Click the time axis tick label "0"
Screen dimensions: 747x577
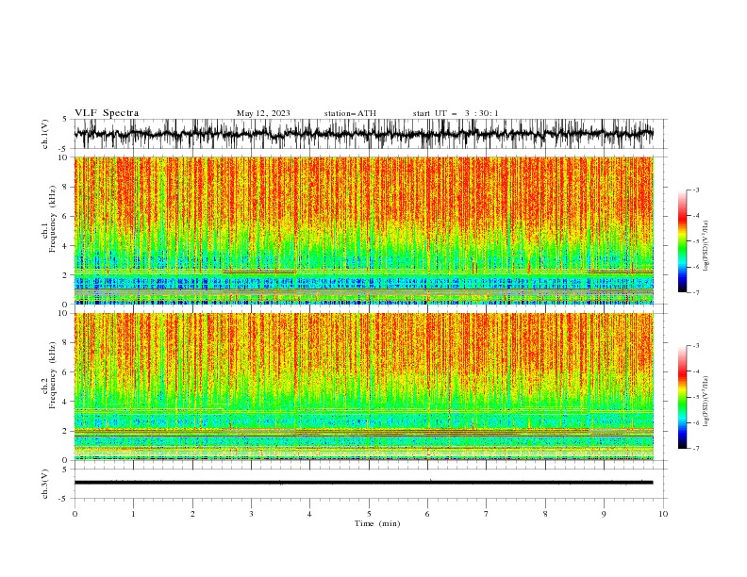click(x=75, y=514)
